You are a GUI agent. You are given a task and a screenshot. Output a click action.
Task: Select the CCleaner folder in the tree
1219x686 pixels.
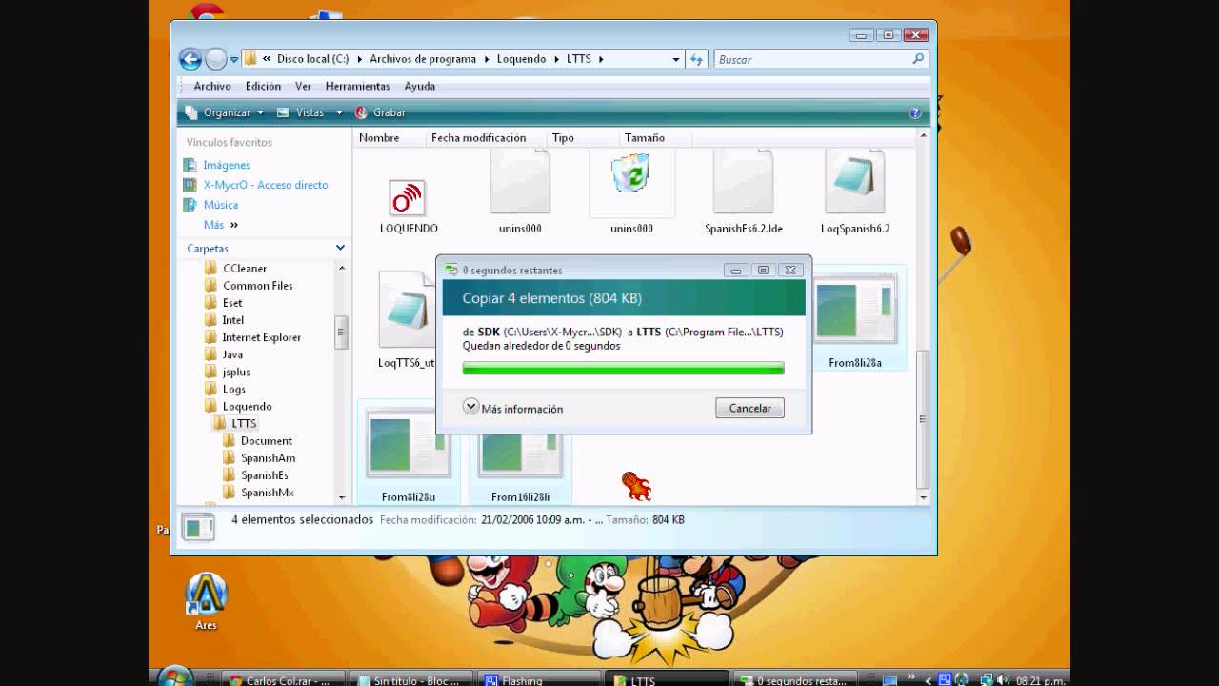[x=245, y=269]
